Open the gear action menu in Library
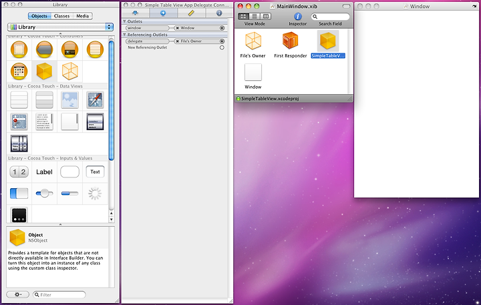The height and width of the screenshot is (305, 481). point(18,294)
